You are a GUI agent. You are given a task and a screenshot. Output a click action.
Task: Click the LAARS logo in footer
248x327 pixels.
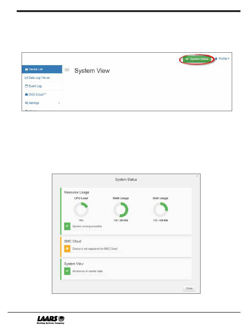pyautogui.click(x=51, y=320)
